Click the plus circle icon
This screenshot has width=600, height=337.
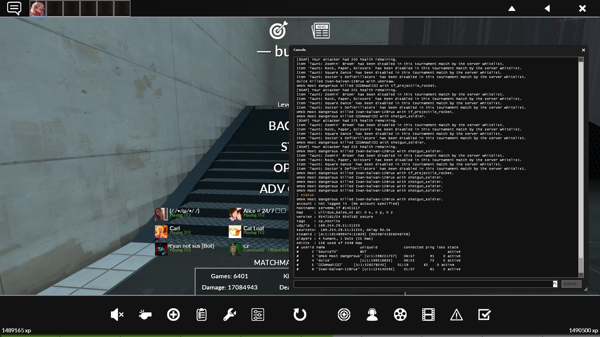[x=173, y=315]
